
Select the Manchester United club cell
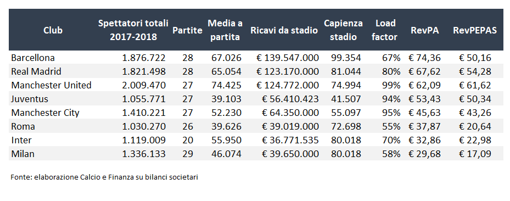pyautogui.click(x=51, y=85)
